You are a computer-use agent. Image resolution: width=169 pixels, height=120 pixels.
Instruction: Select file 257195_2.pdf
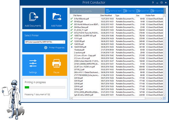[79, 69]
